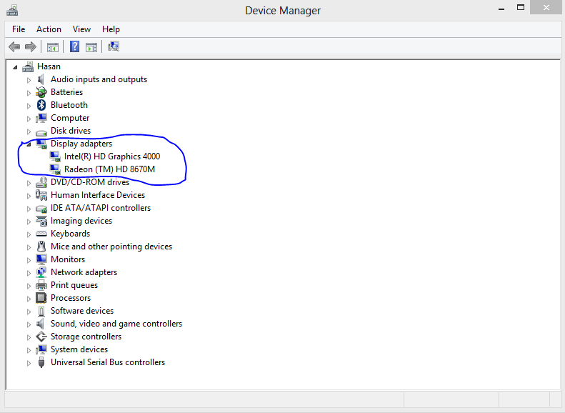565x413 pixels.
Task: Toggle the console tree pane toolbar icon
Action: [x=53, y=47]
